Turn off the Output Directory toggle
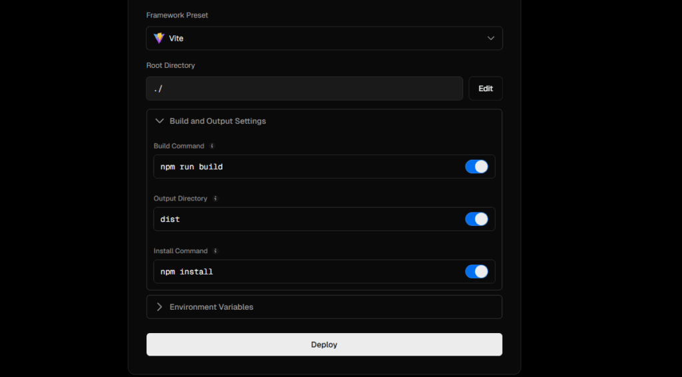The height and width of the screenshot is (377, 682). (x=476, y=219)
